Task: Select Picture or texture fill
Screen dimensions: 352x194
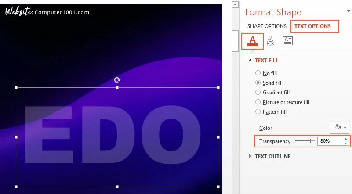Action: (258, 102)
